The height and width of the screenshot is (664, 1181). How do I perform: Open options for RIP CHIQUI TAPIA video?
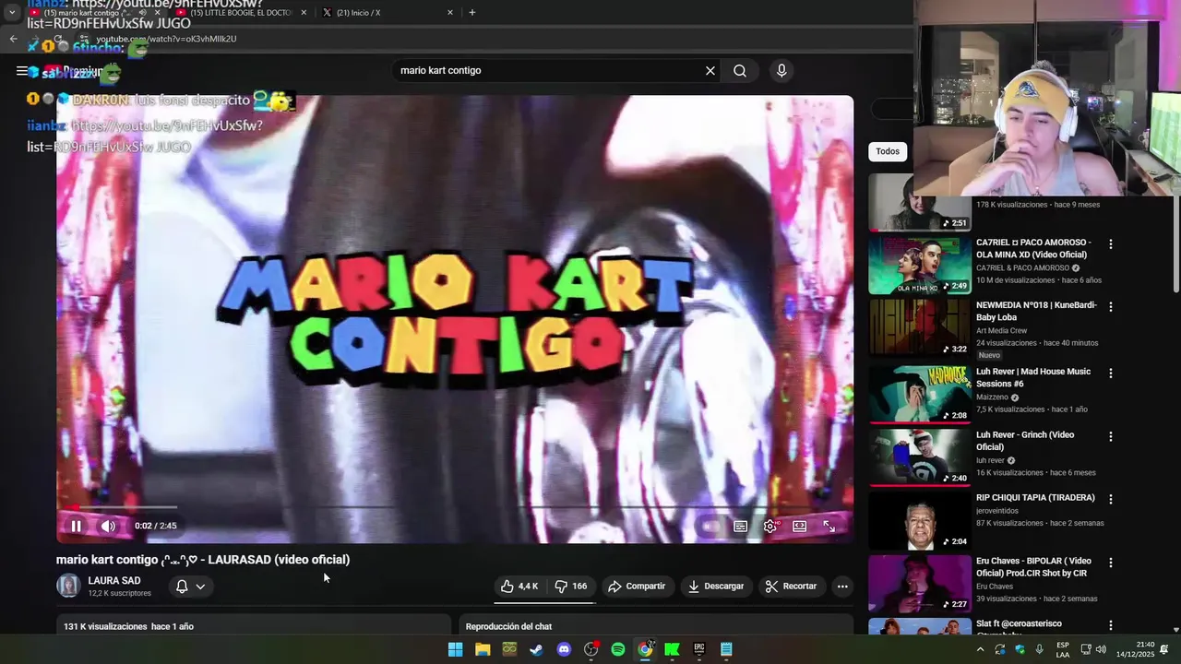tap(1111, 499)
